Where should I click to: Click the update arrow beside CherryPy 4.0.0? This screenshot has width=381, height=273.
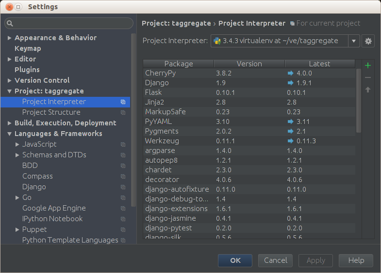pyautogui.click(x=291, y=73)
